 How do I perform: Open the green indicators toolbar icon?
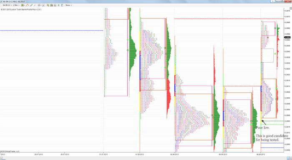tap(51, 5)
